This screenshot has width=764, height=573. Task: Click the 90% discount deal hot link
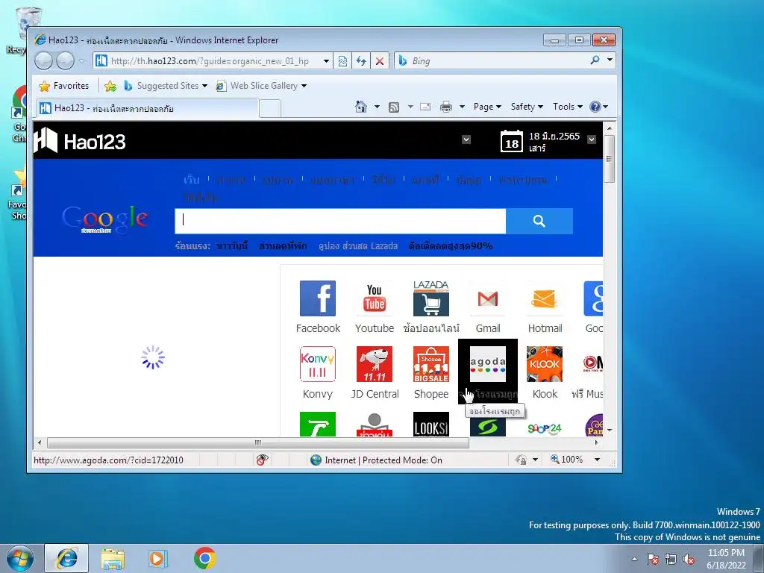click(x=451, y=246)
